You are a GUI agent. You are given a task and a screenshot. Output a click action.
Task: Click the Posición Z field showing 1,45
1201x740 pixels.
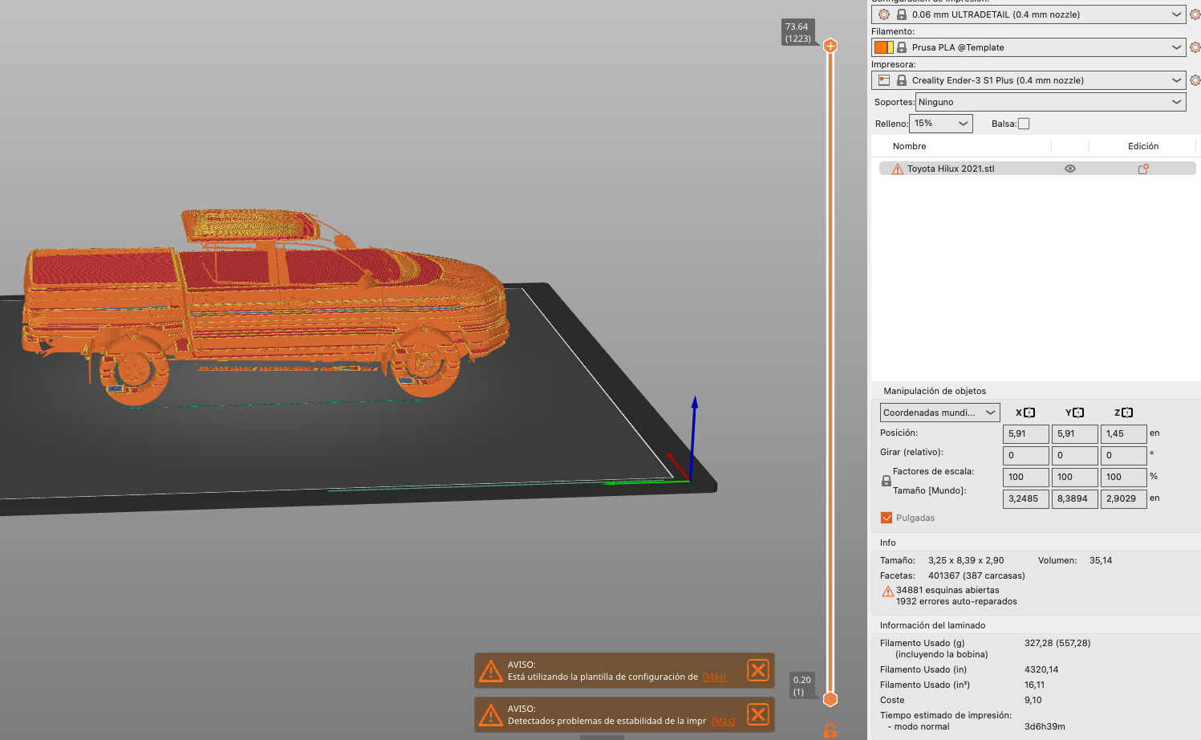click(x=1124, y=434)
